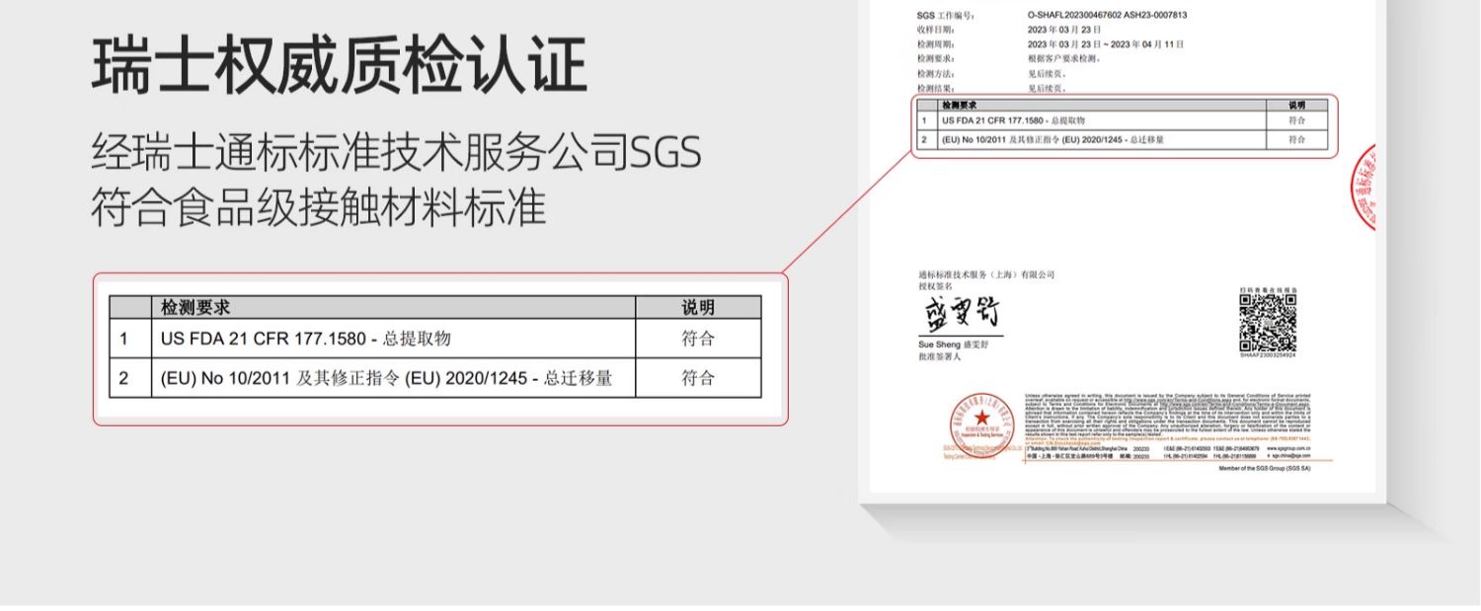
Task: Click "说明" header in the enlarged table
Action: 698,308
